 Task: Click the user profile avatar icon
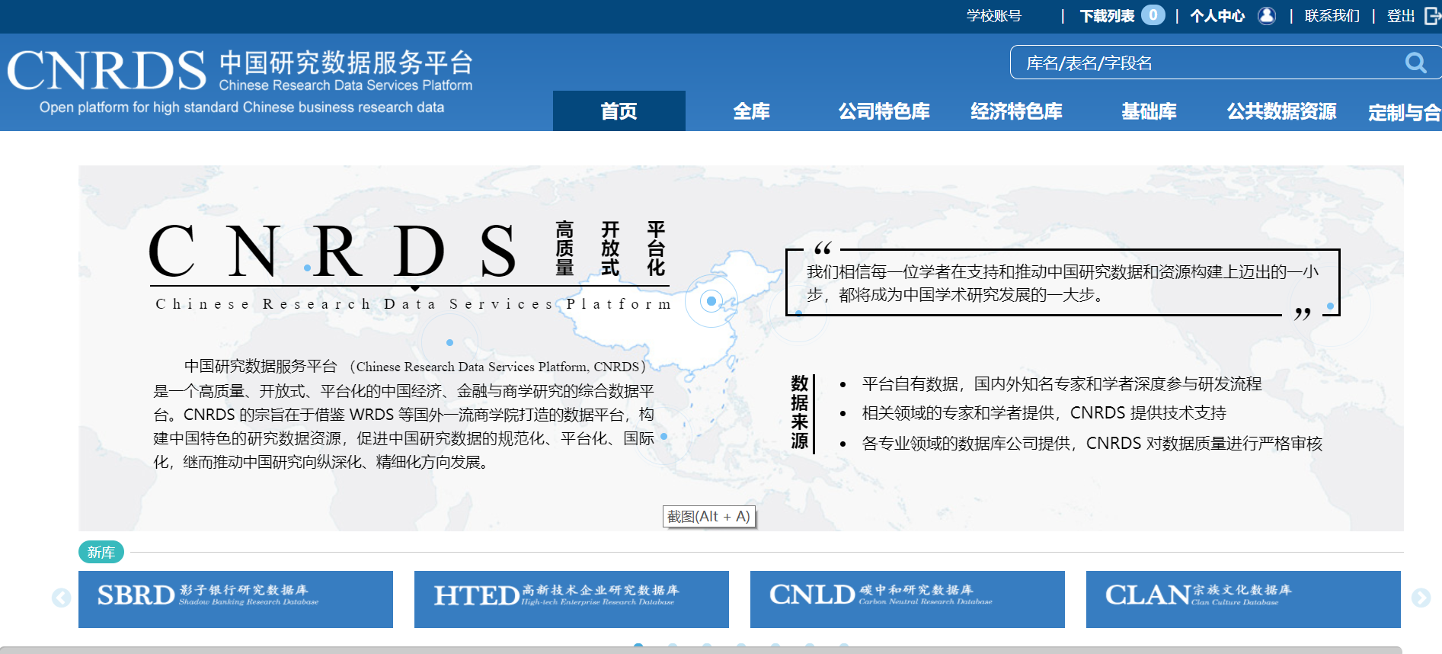coord(1266,16)
